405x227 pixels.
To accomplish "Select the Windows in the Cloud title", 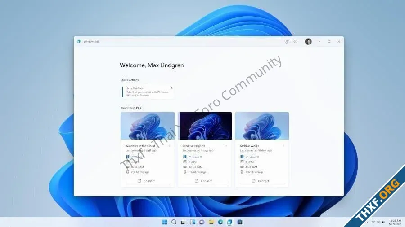I will pyautogui.click(x=140, y=146).
